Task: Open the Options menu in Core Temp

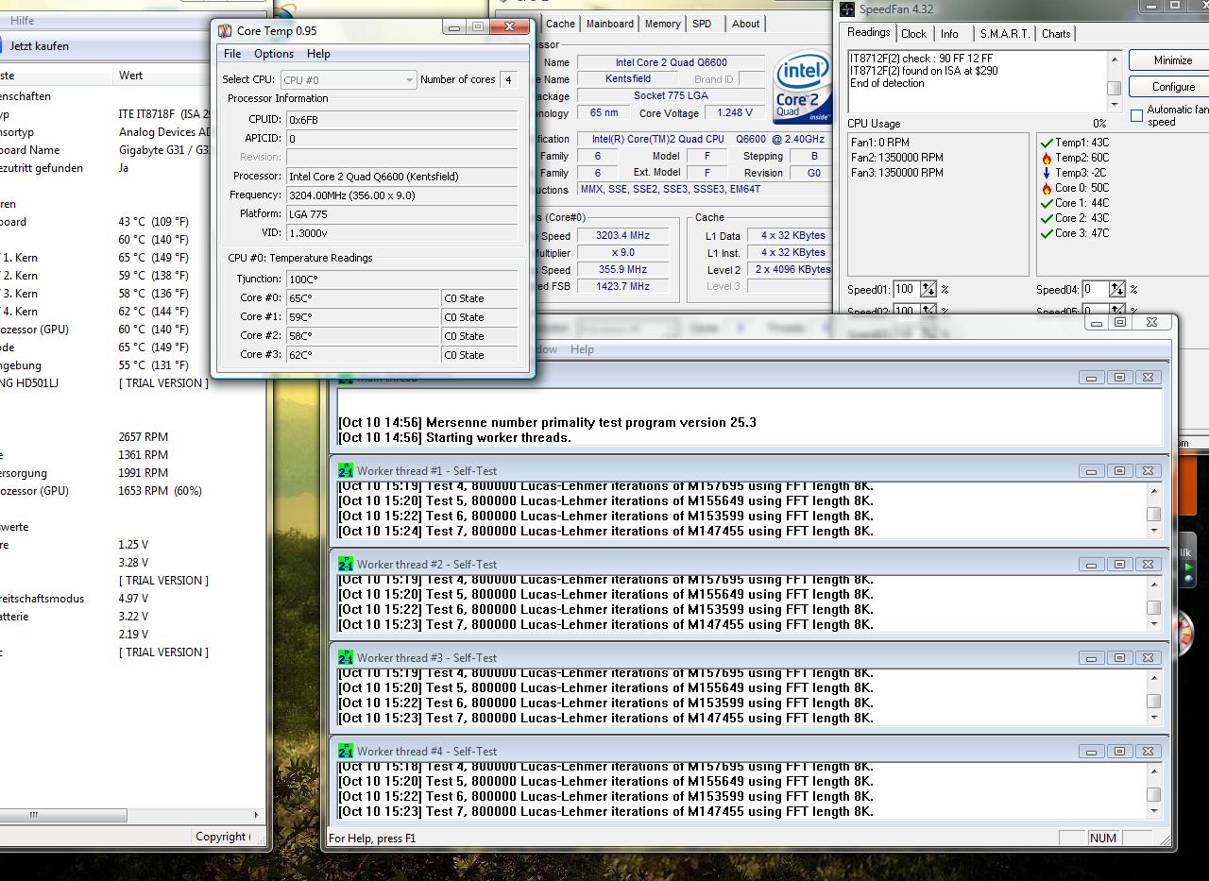Action: [x=274, y=54]
